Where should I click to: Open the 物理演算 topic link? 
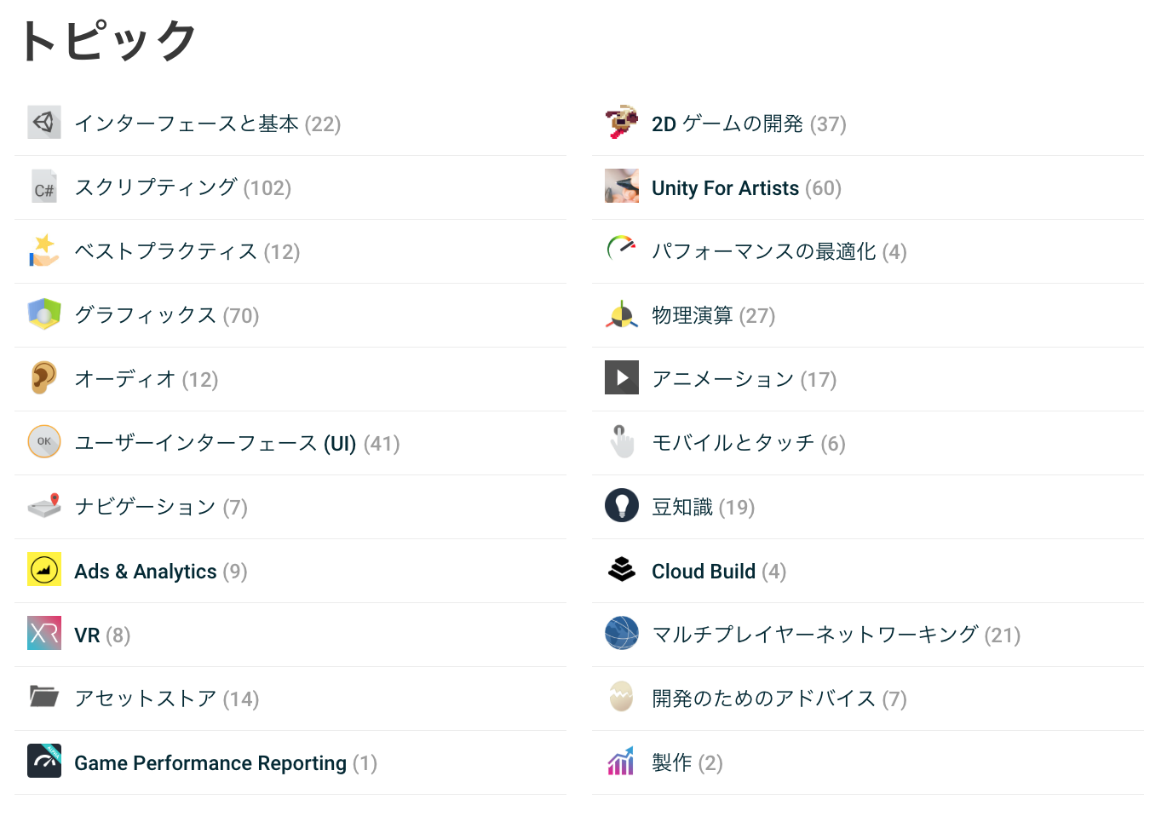713,316
